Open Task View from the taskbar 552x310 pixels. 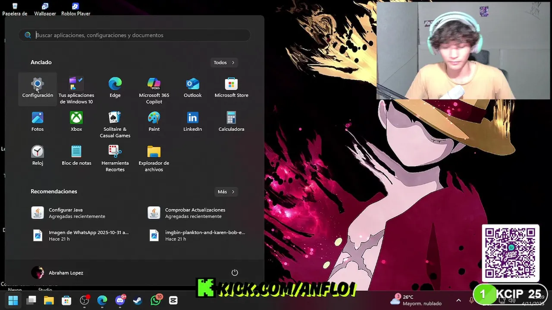point(31,301)
